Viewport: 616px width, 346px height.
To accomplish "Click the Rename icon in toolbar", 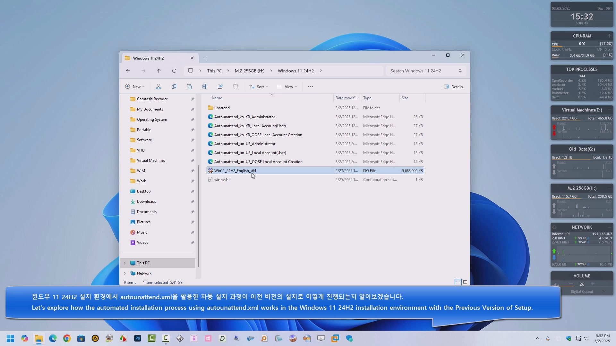I will coord(205,86).
